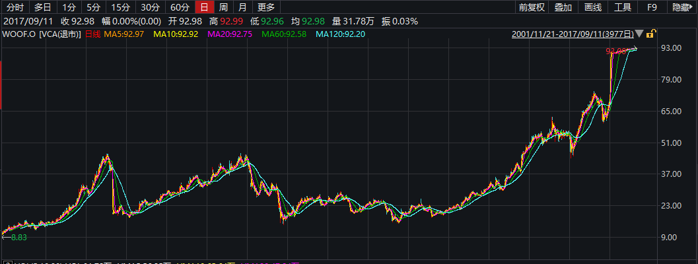Image resolution: width=698 pixels, height=264 pixels.
Task: Switch chart to 1分 interval
Action: coord(69,8)
